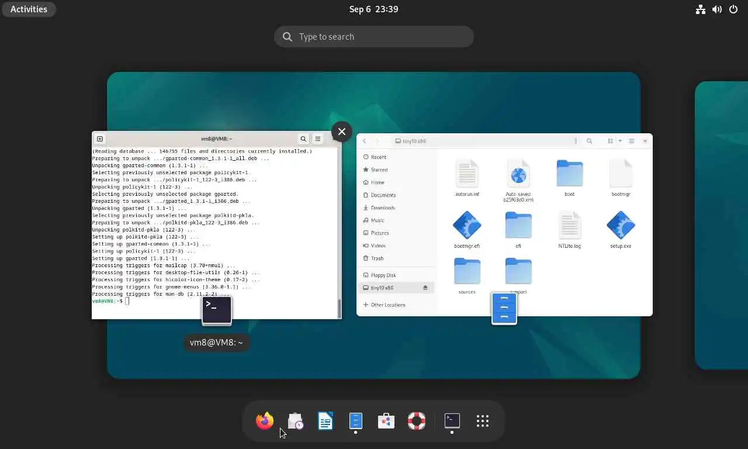Screen dimensions: 748x449
Task: Select the sources folder
Action: click(x=467, y=276)
